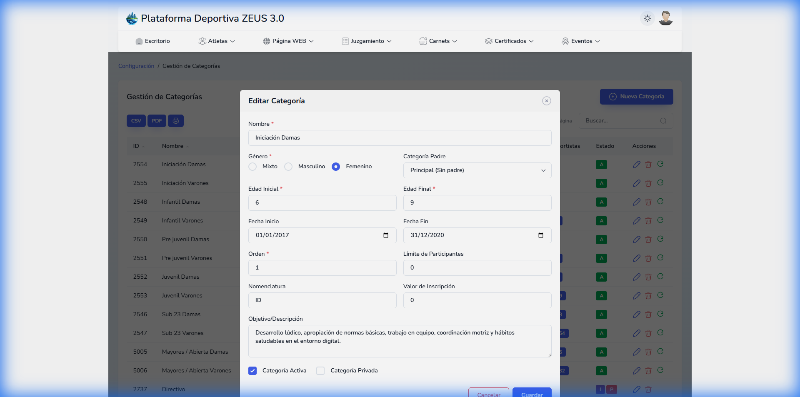Open the Juzgamiento menu item
The width and height of the screenshot is (800, 397).
tap(366, 41)
